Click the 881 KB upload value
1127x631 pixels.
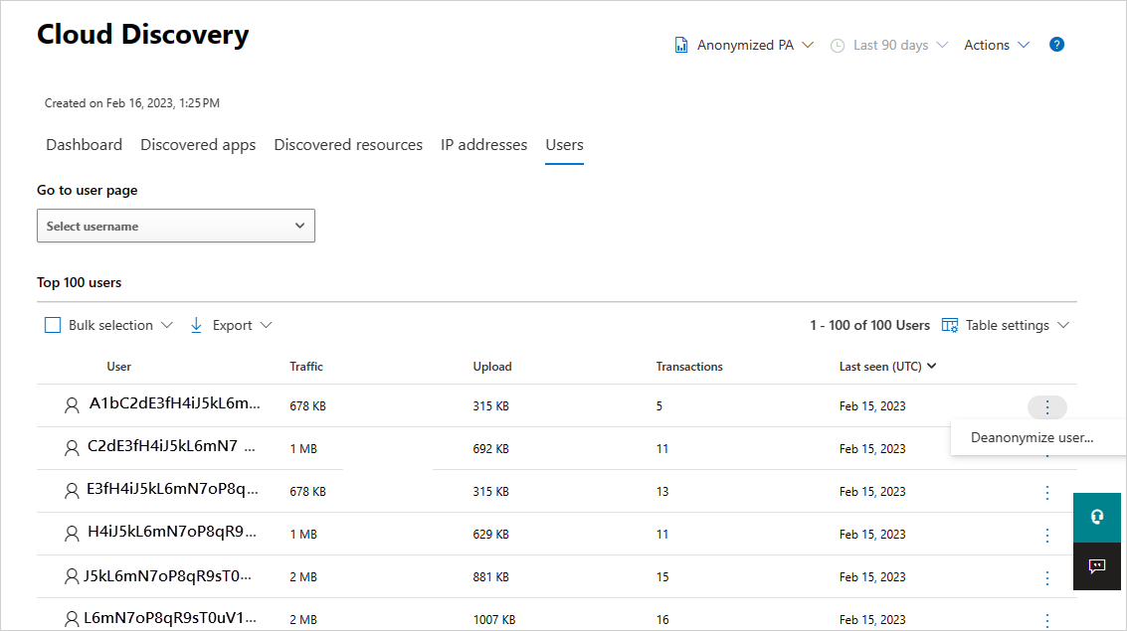[x=491, y=577]
